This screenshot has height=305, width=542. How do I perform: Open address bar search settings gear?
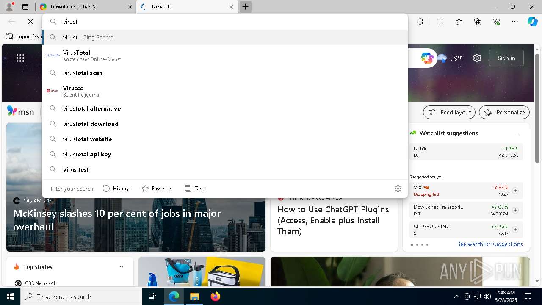[x=398, y=189]
